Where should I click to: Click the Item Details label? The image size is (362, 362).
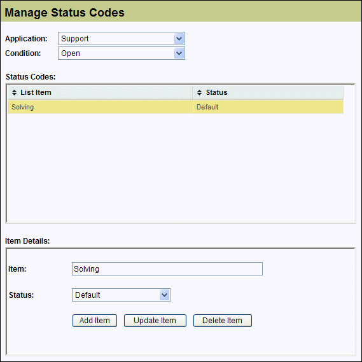27,241
